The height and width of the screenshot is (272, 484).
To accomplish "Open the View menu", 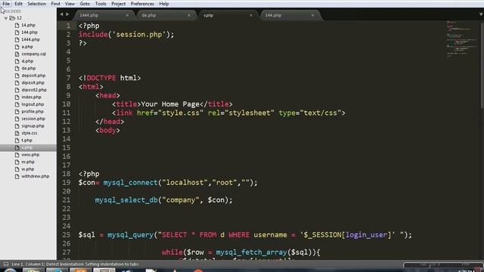I will coord(70,4).
